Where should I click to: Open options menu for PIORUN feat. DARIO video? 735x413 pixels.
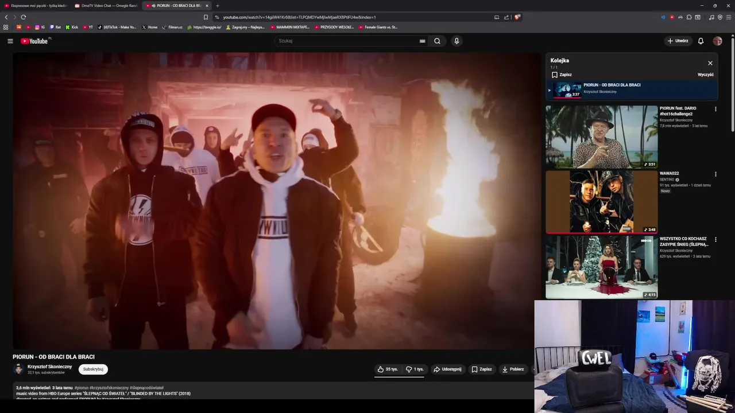(715, 109)
